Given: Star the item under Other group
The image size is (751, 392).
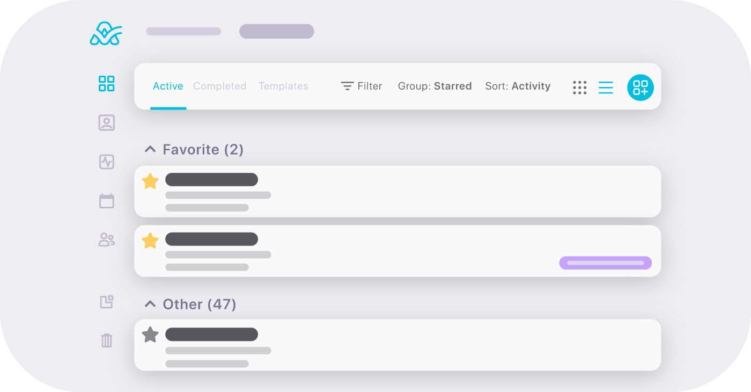Looking at the screenshot, I should click(150, 335).
